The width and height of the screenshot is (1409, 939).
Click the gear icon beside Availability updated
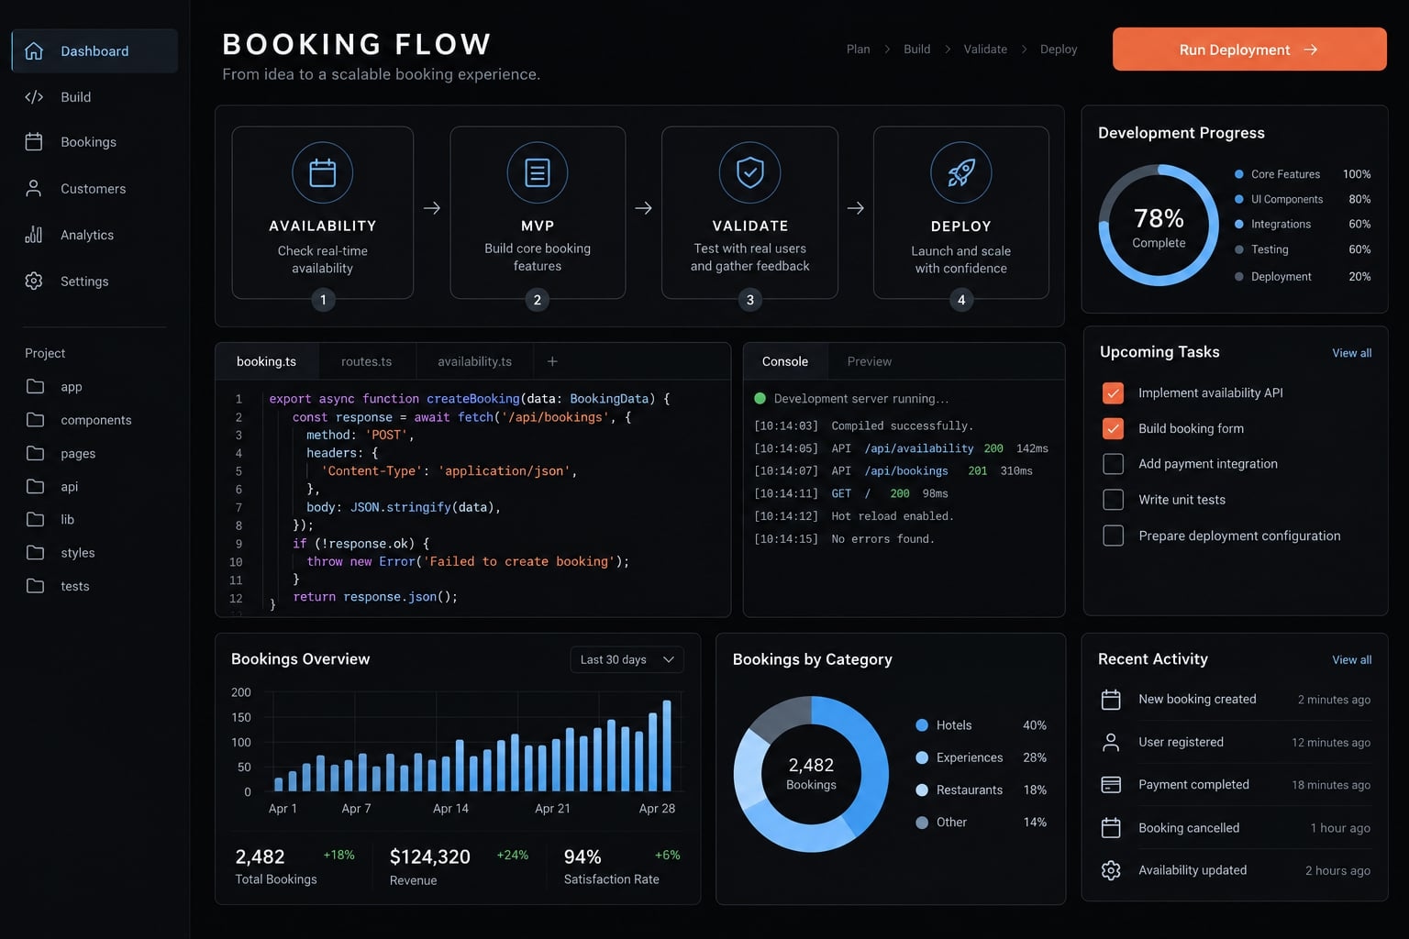pos(1111,870)
